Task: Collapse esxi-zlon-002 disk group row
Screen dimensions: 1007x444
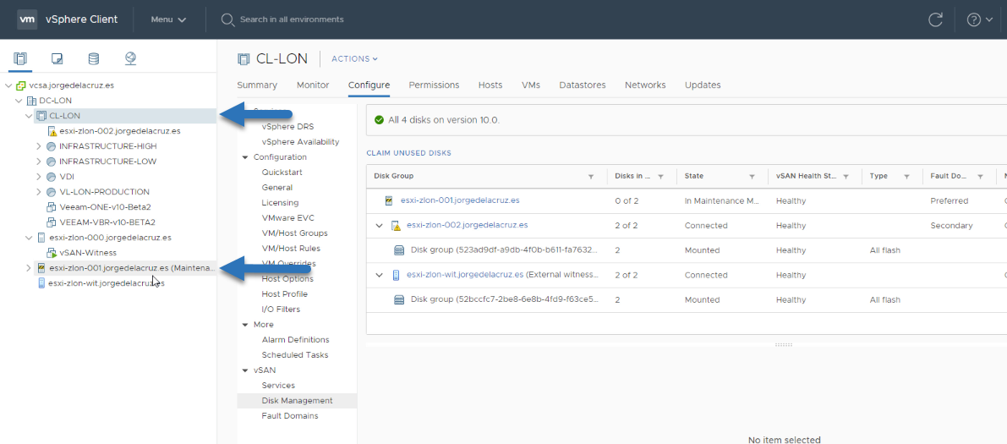Action: pos(380,226)
